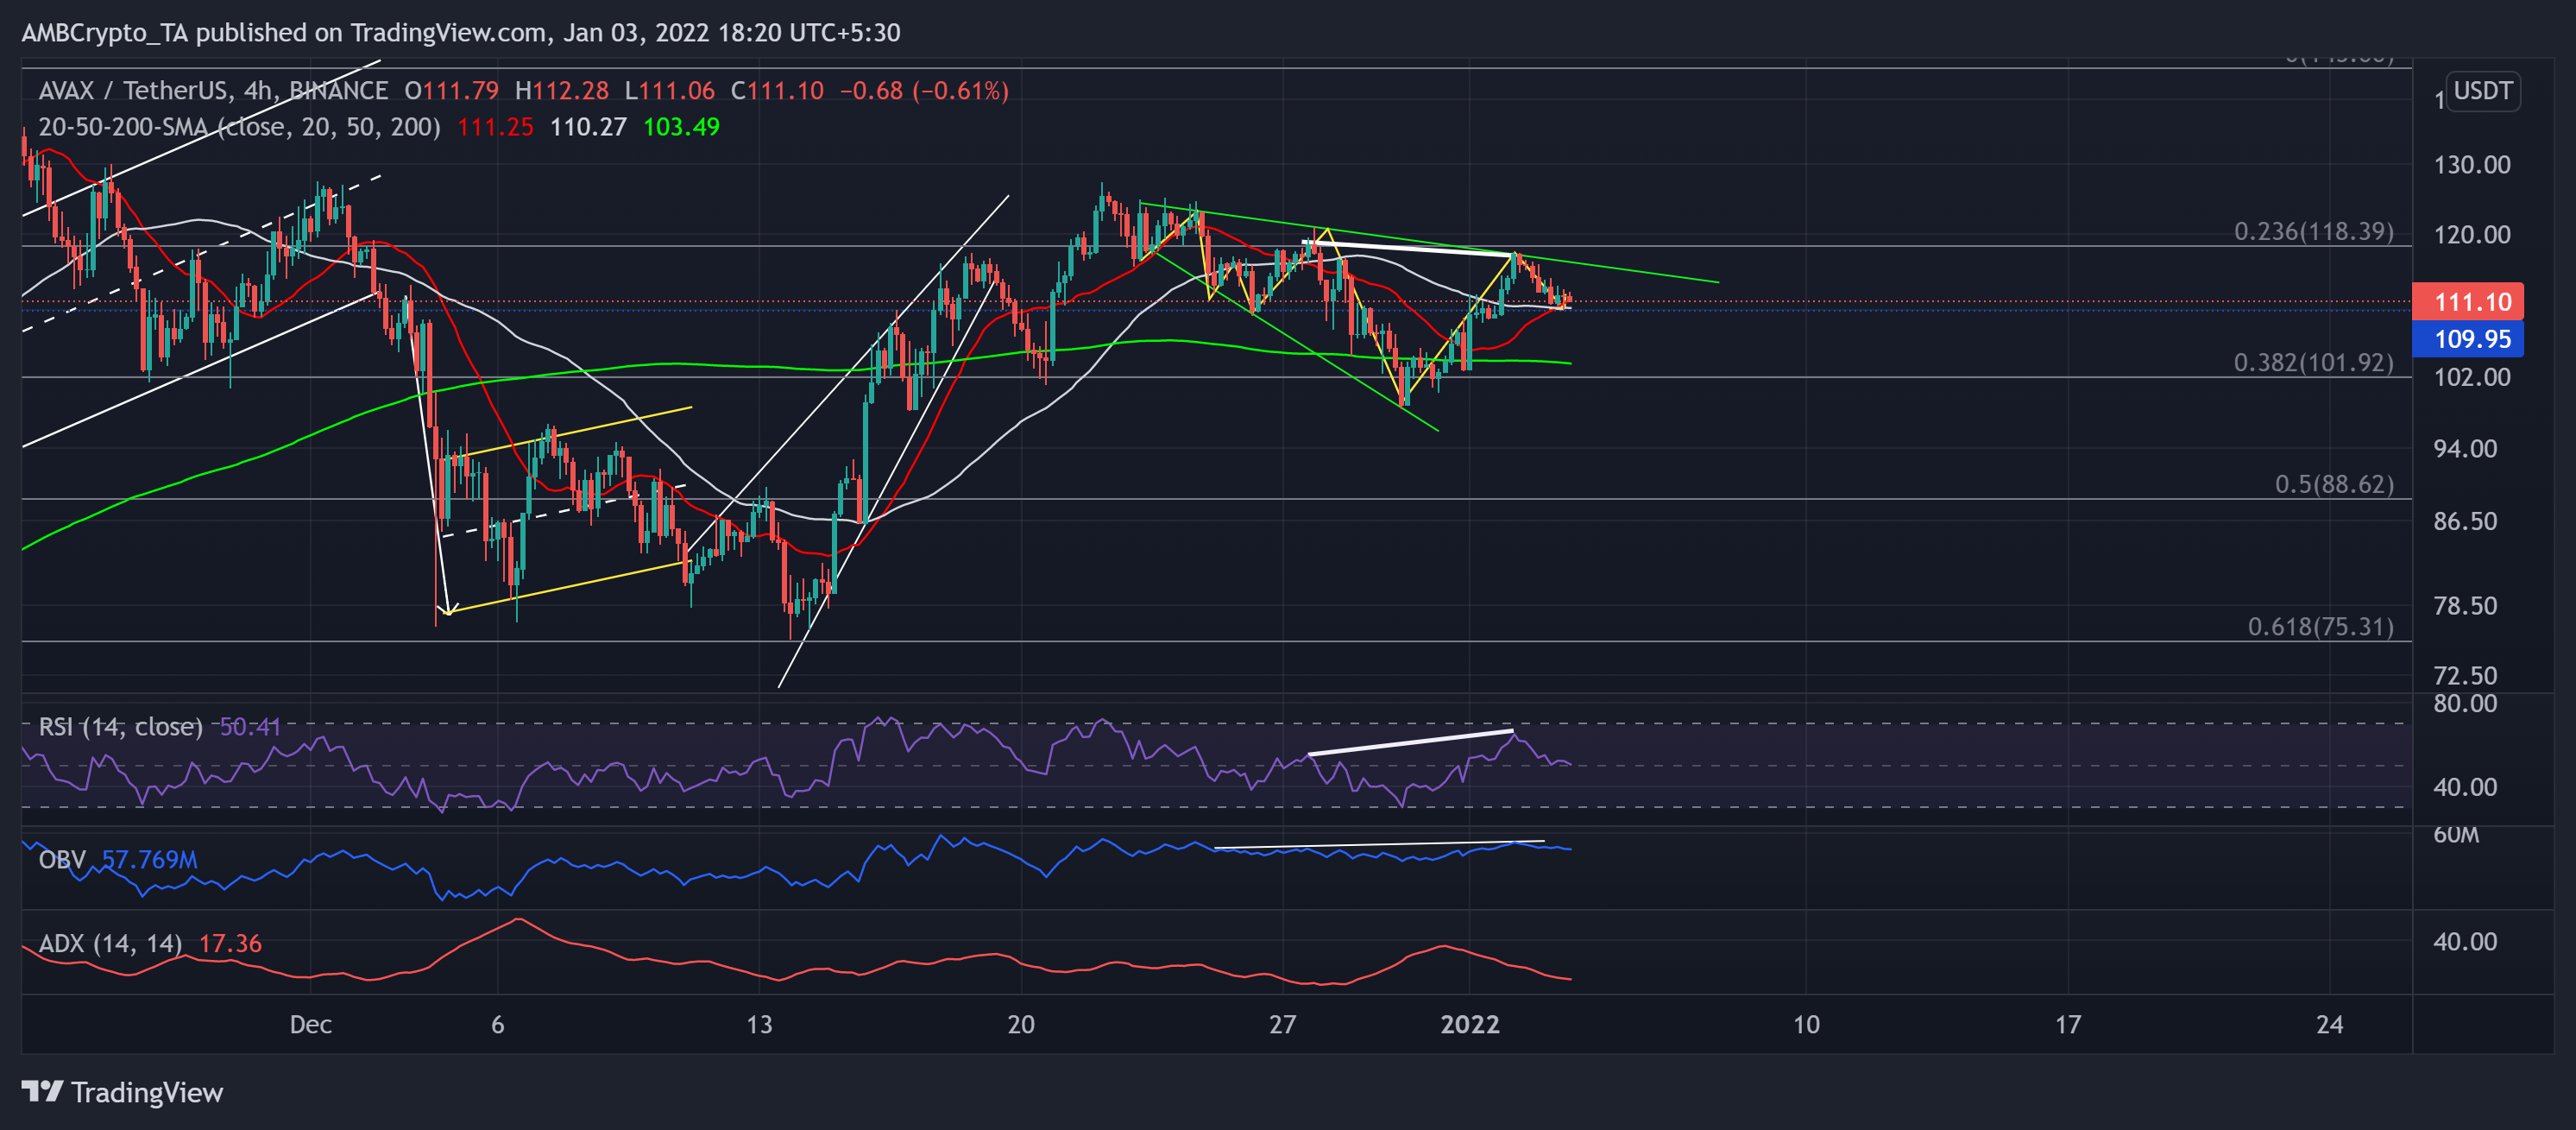Click the high value H112.28

pos(561,91)
